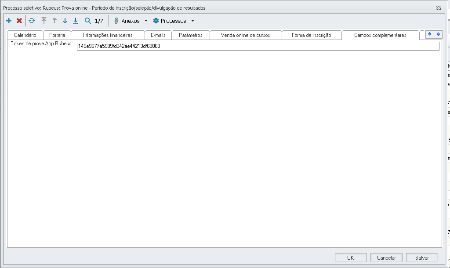This screenshot has height=268, width=450.
Task: Open the E-mails tab
Action: pos(158,35)
